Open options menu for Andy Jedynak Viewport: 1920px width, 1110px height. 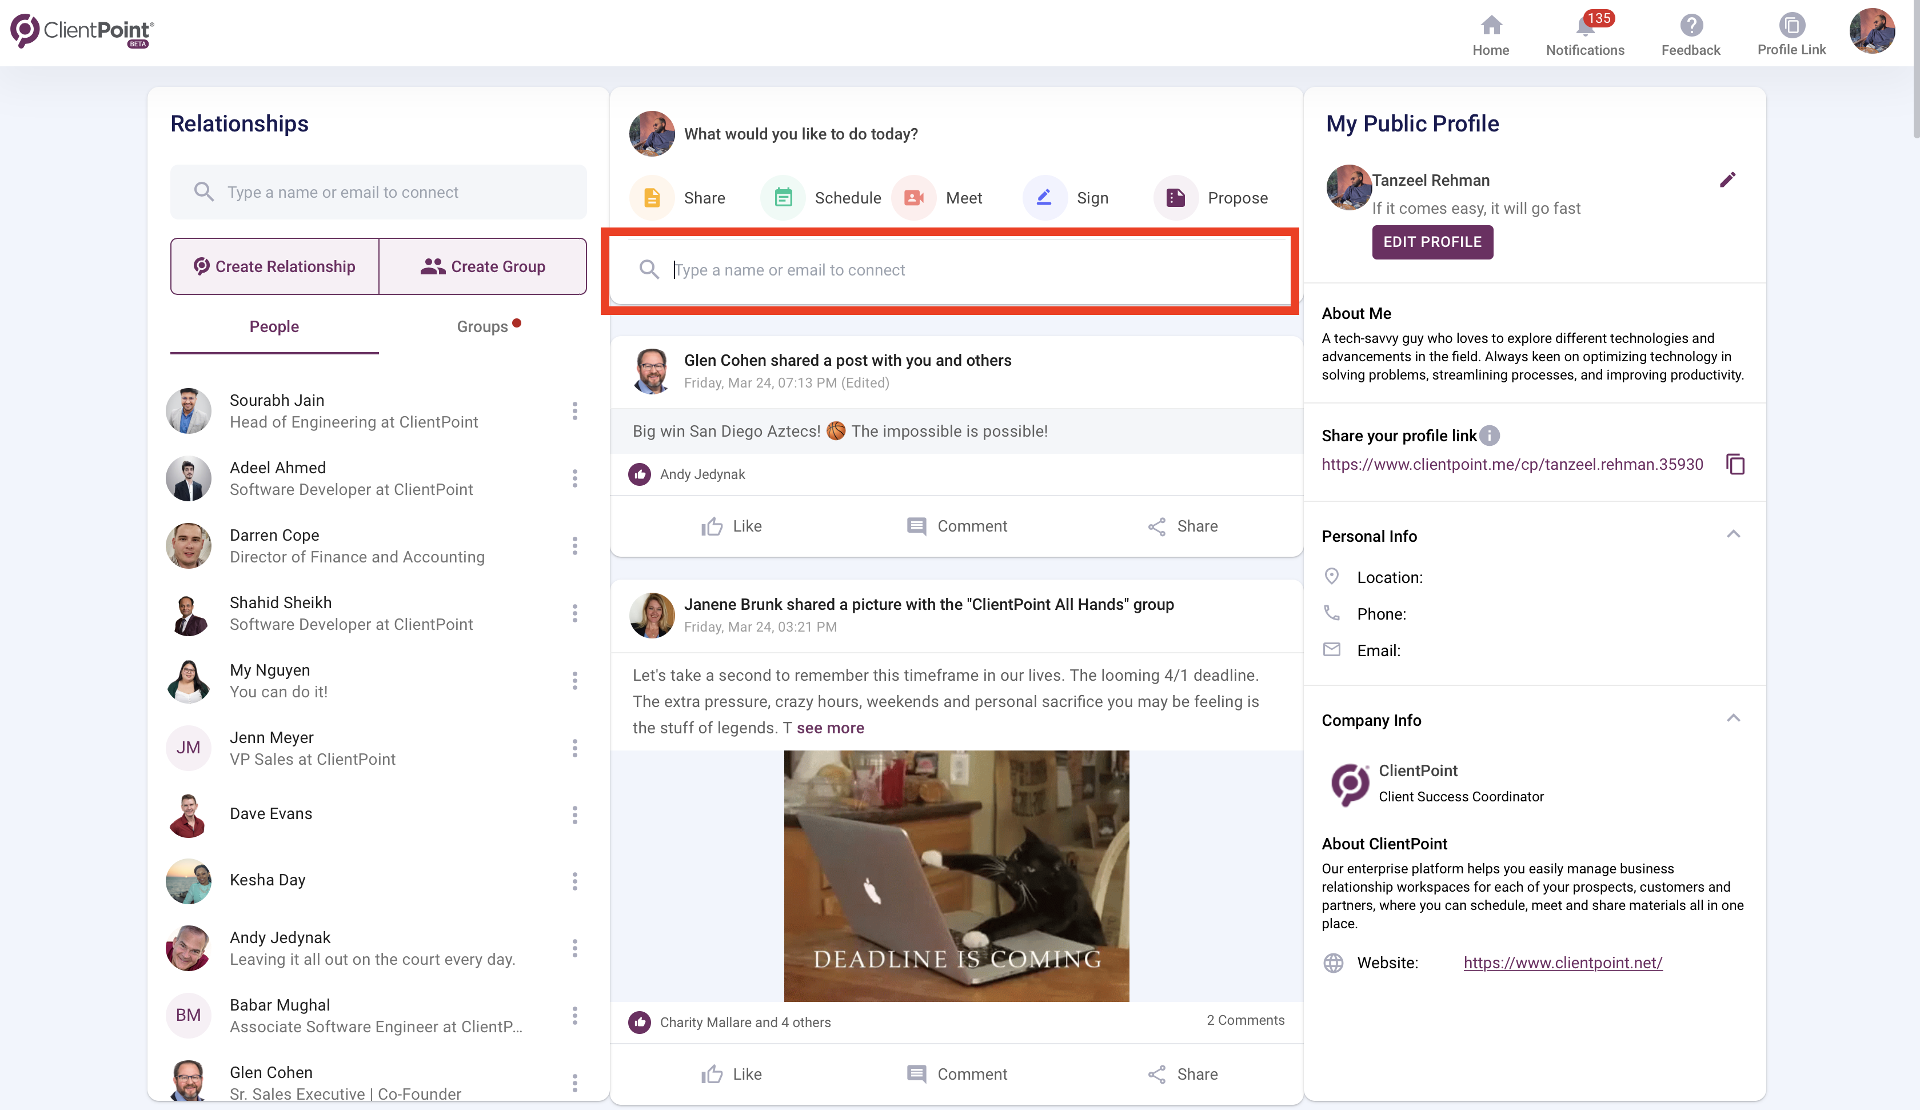(x=574, y=948)
